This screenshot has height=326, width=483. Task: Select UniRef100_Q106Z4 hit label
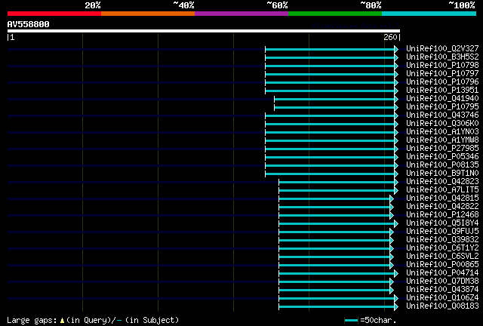point(442,298)
